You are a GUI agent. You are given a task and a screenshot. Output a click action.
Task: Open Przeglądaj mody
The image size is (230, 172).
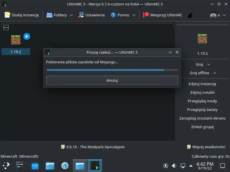coord(202,101)
